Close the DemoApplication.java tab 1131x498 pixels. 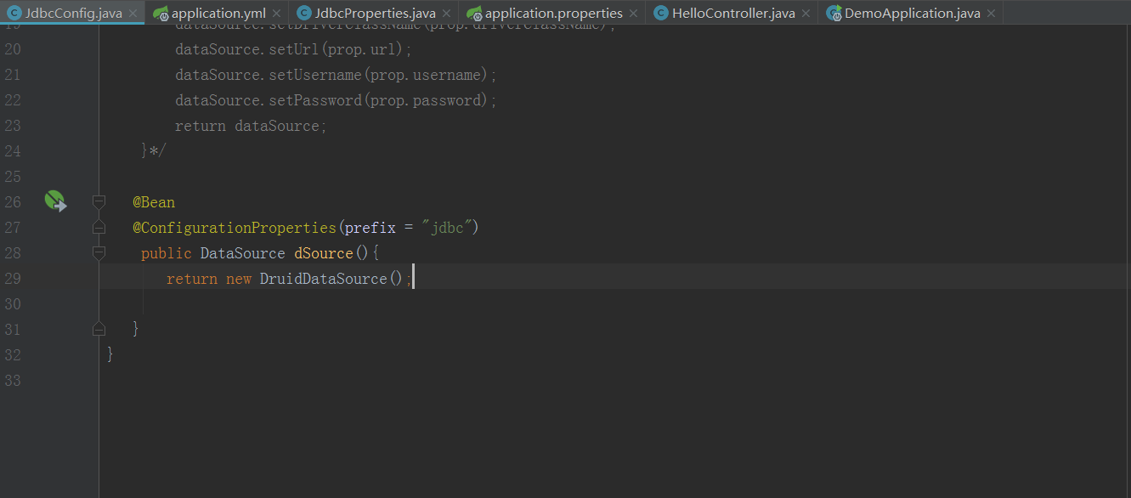point(990,14)
